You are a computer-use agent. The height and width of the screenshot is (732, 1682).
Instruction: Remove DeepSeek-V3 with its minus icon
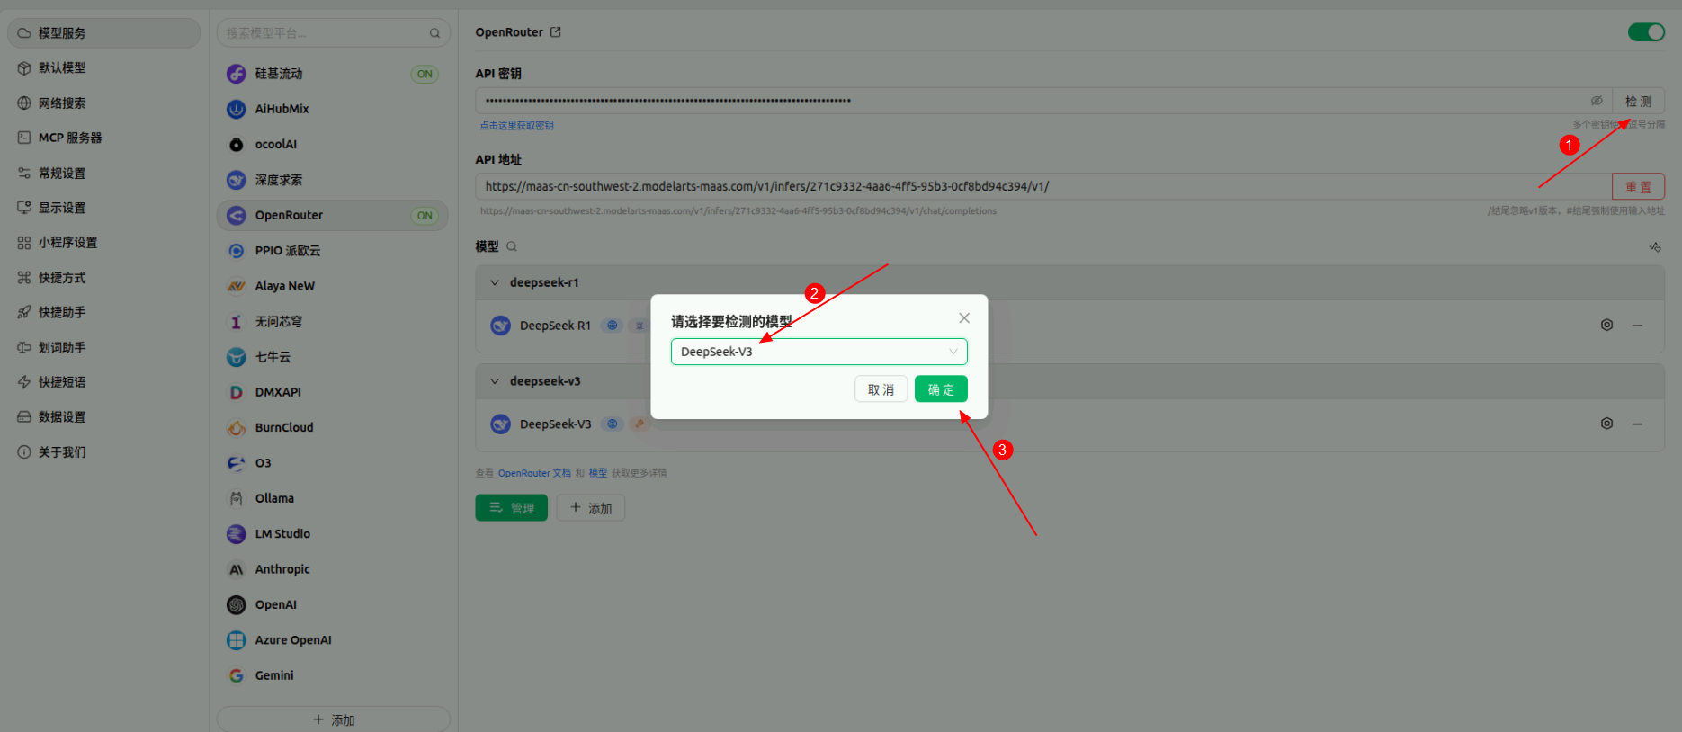click(x=1637, y=424)
